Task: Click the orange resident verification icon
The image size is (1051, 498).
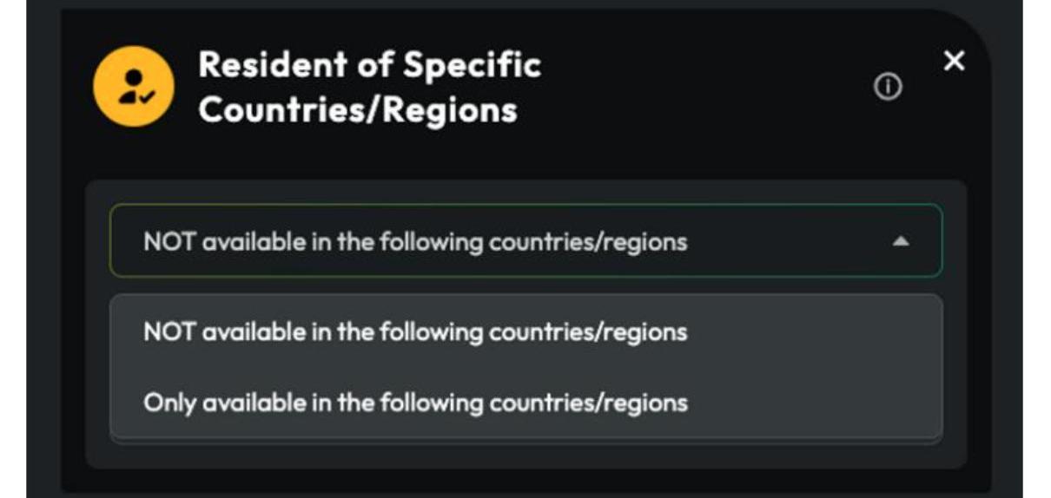Action: [x=134, y=87]
